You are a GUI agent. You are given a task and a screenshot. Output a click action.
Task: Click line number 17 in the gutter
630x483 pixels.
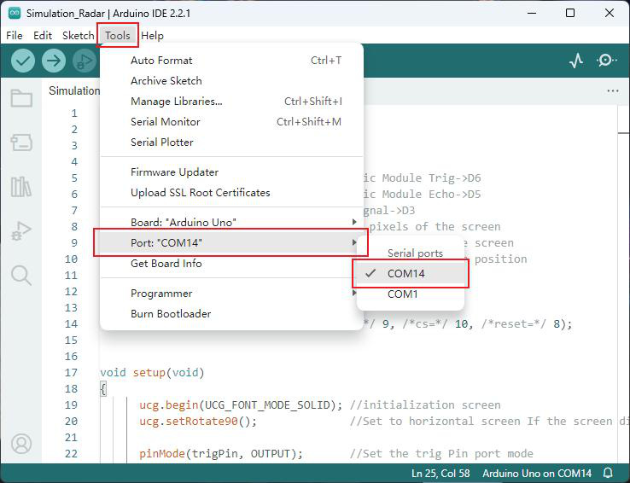click(71, 373)
